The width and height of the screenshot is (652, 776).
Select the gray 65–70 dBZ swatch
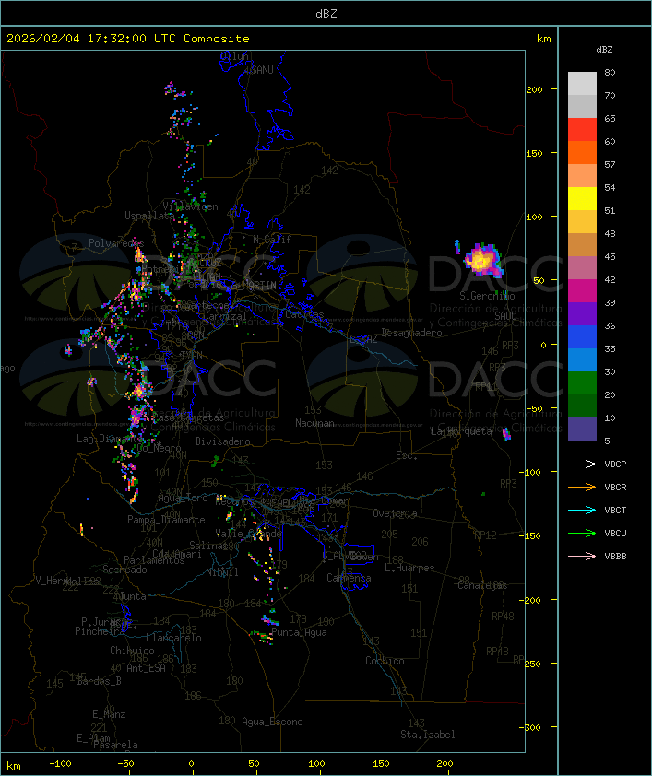582,106
